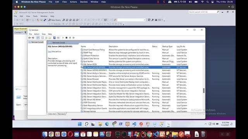
Task: Select the Smart Card Removal Policy row
Action: (x=134, y=50)
